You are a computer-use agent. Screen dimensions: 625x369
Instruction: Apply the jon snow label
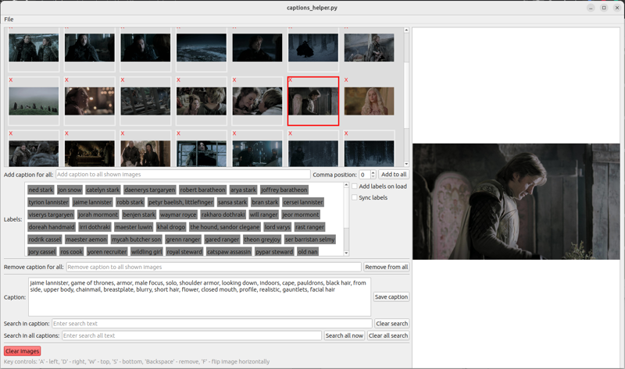click(x=70, y=190)
